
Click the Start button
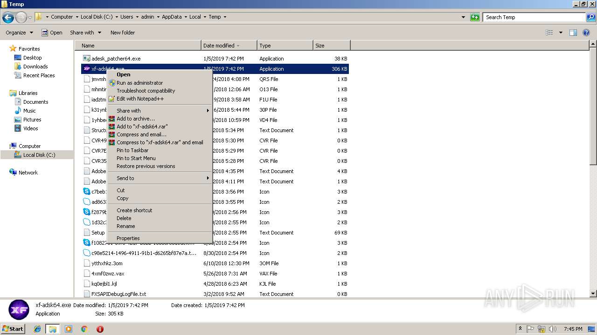[13, 329]
